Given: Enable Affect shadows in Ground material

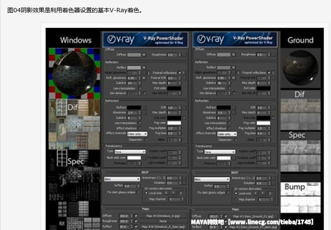Looking at the screenshot, I should (229, 128).
